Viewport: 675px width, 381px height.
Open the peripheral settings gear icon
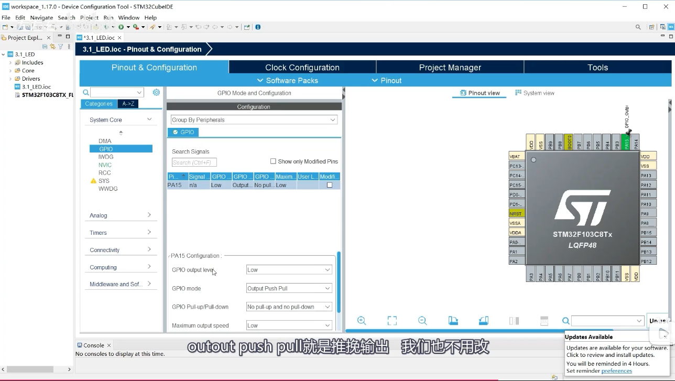156,92
